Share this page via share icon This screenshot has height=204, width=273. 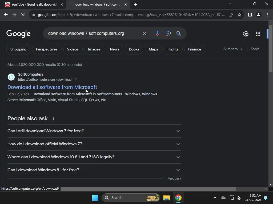231,15
